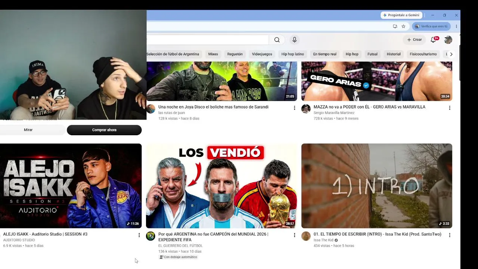Click Issa The Kid channel avatar
Screen dimensions: 478x269
pos(306,236)
